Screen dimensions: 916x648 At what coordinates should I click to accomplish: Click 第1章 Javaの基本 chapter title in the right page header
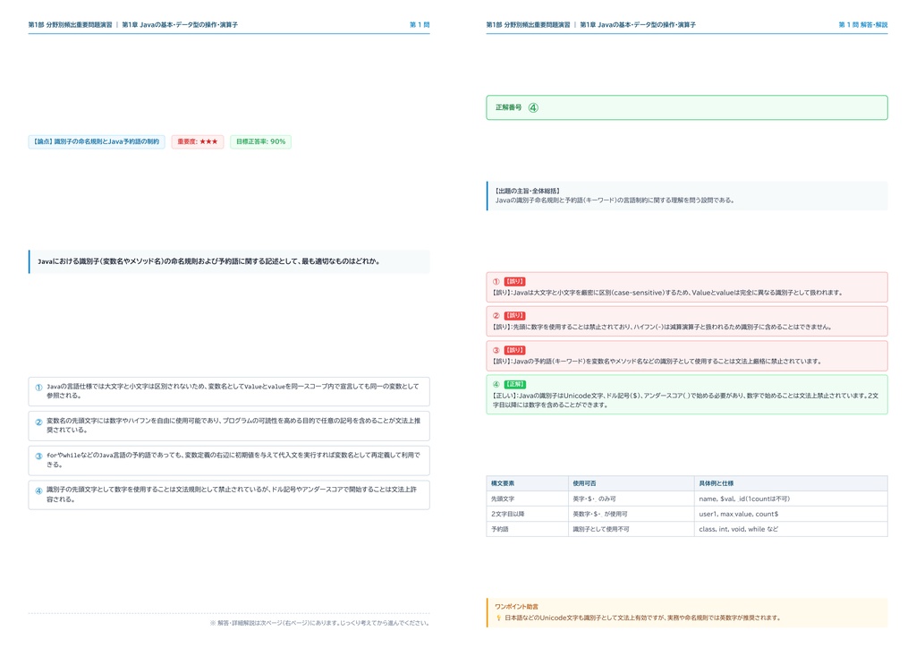point(637,24)
